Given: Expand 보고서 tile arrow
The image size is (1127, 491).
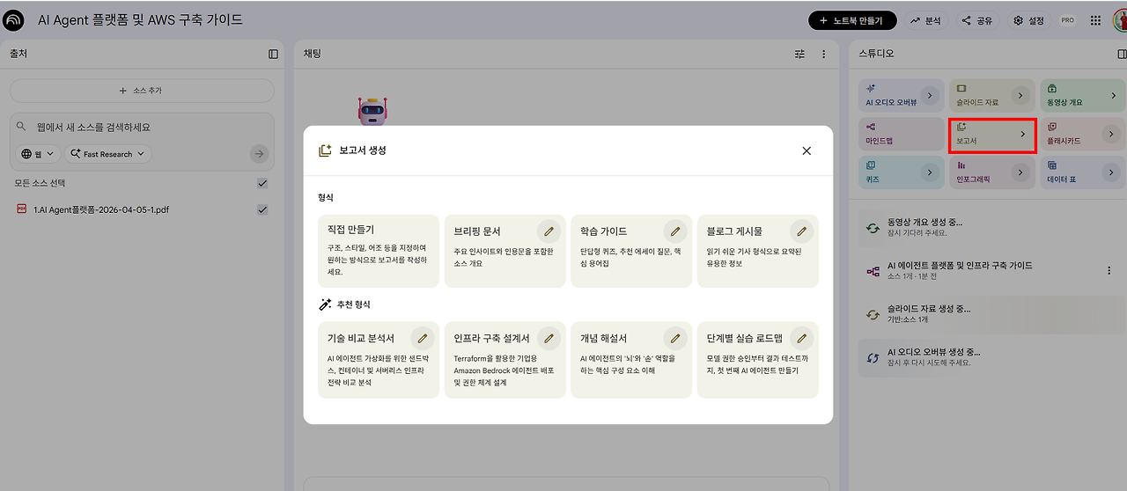Looking at the screenshot, I should tap(1022, 134).
